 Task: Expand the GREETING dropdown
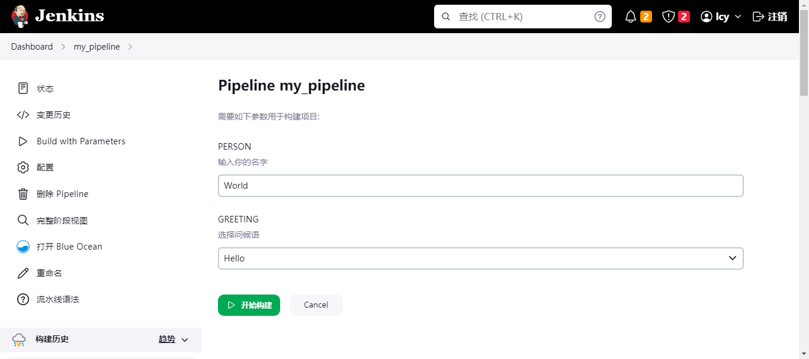(480, 258)
